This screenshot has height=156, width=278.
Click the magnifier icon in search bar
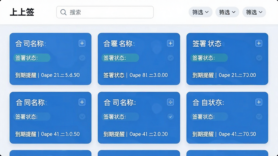[x=63, y=12]
